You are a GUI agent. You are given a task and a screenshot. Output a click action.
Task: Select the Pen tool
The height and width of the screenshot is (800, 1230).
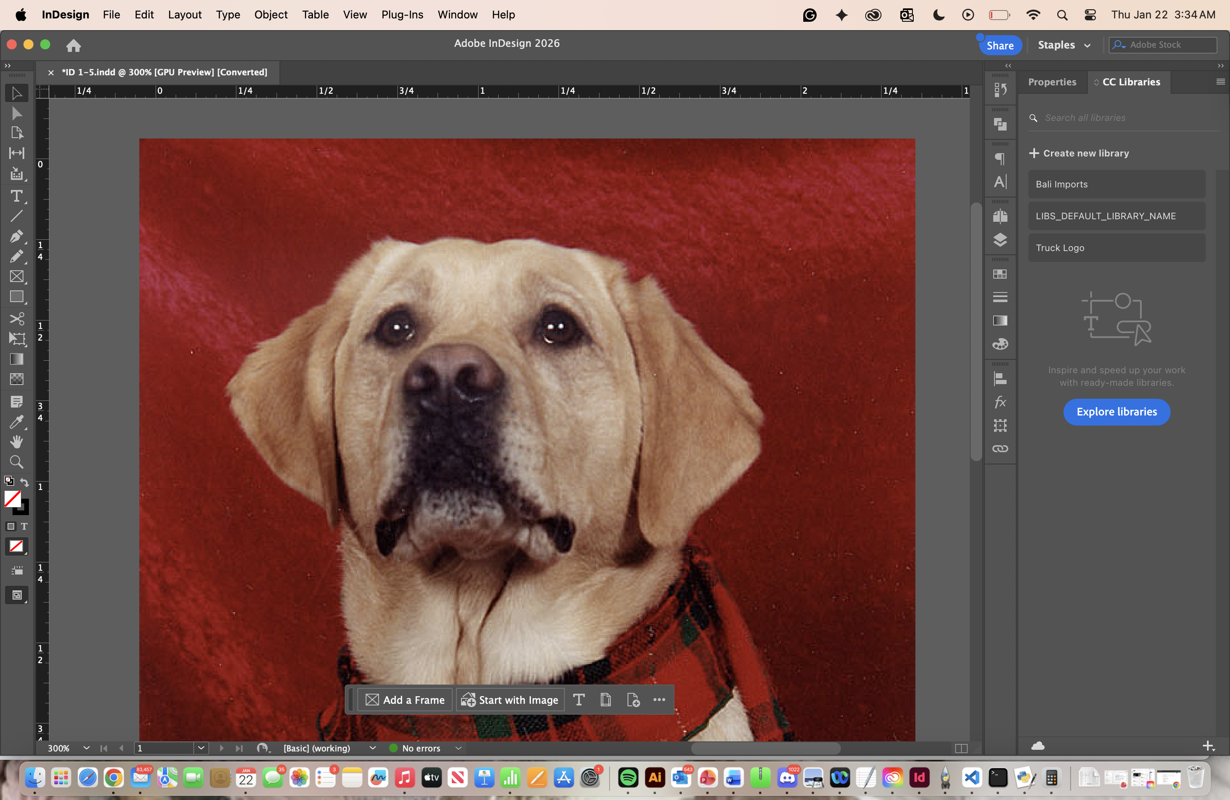pyautogui.click(x=16, y=236)
